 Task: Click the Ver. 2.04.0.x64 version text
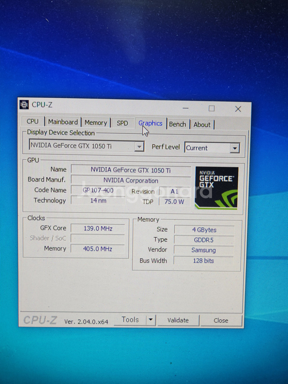coord(86,321)
